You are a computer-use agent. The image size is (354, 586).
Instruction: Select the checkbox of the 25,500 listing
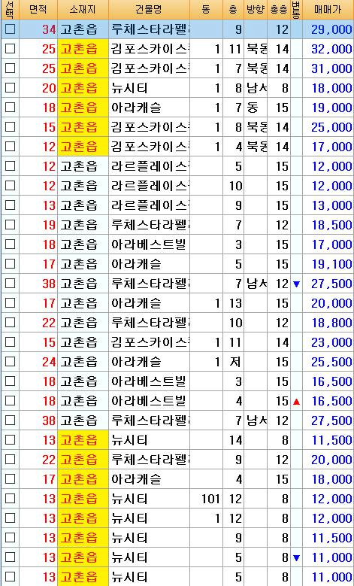click(x=10, y=362)
